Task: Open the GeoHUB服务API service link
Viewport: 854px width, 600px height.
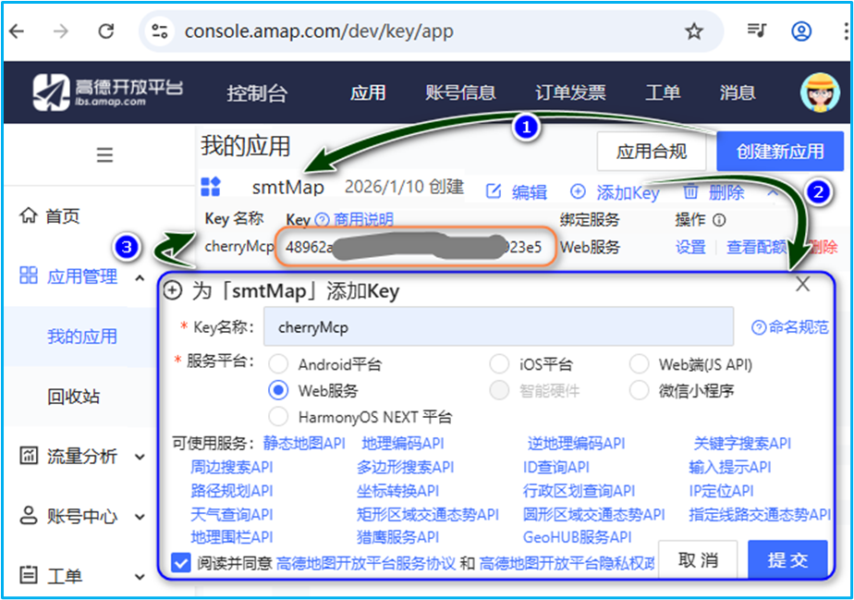Action: coord(578,537)
